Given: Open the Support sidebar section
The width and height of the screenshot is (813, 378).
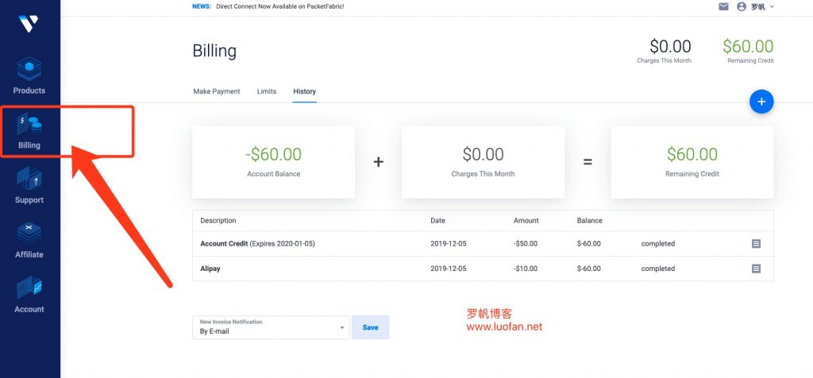Looking at the screenshot, I should click(x=29, y=186).
